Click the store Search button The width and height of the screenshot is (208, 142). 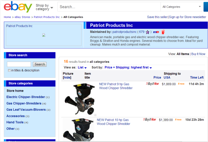point(40,64)
